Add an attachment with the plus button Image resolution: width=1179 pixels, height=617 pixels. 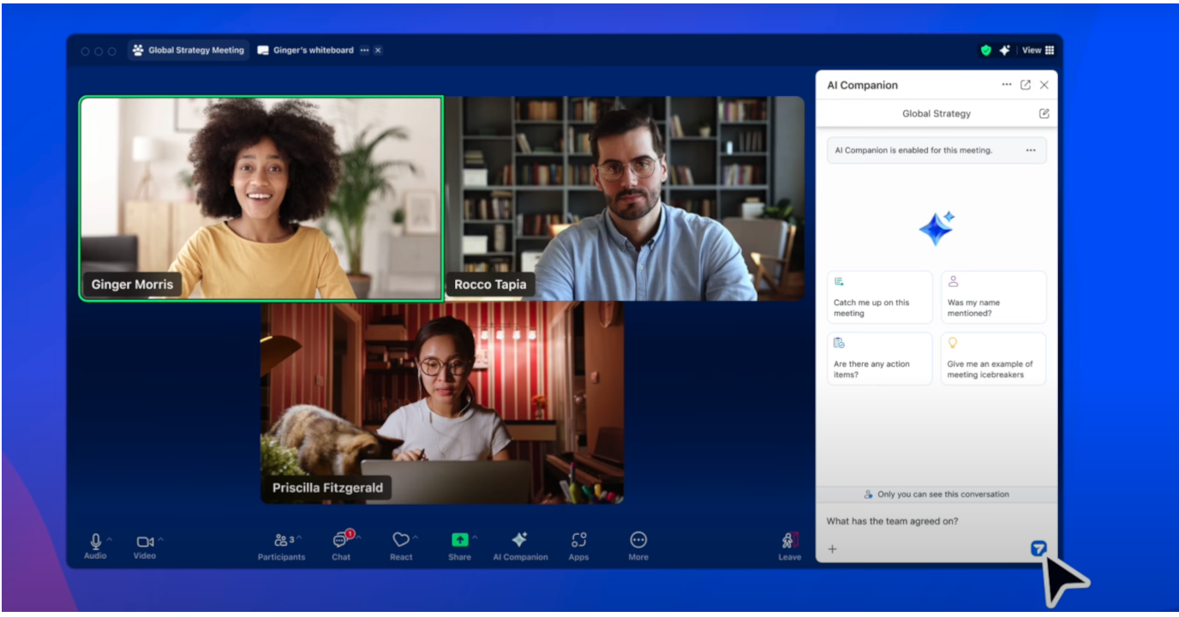[832, 549]
